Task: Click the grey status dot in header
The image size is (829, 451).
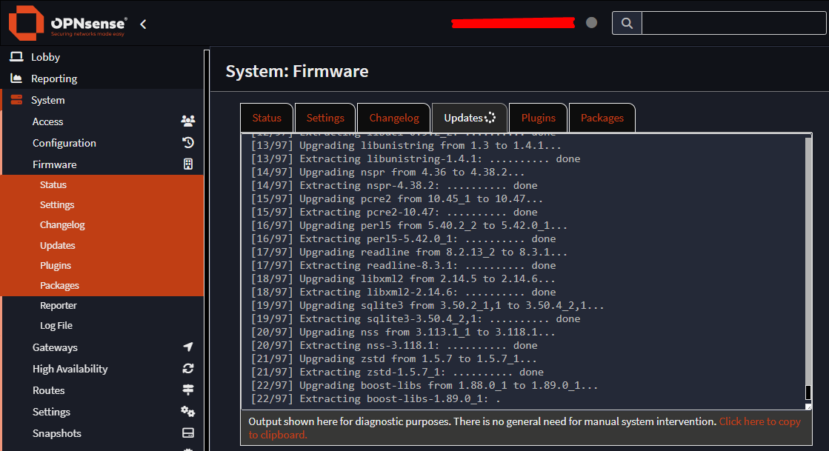Action: point(592,23)
